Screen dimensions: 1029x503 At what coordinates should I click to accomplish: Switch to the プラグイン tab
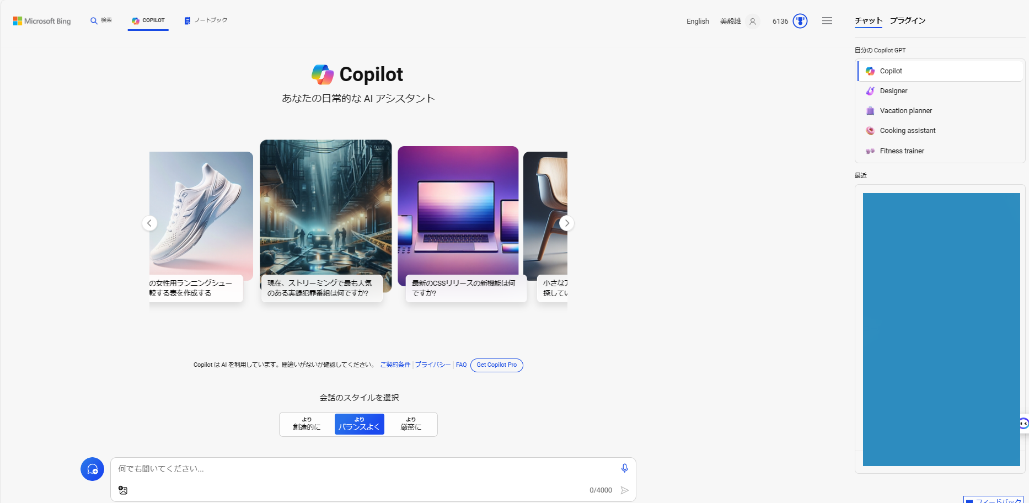click(908, 20)
